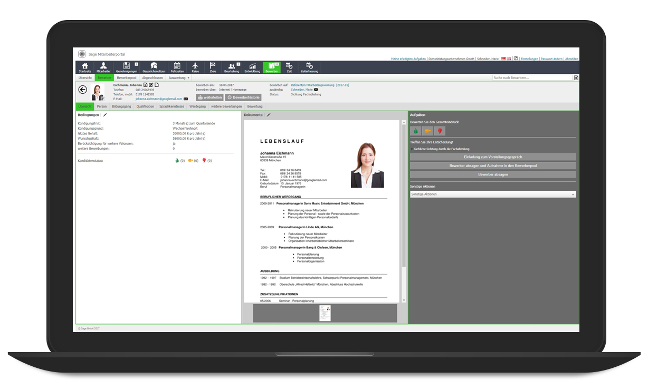Select the Zeiterfassung clock icon
The height and width of the screenshot is (390, 648).
point(309,66)
